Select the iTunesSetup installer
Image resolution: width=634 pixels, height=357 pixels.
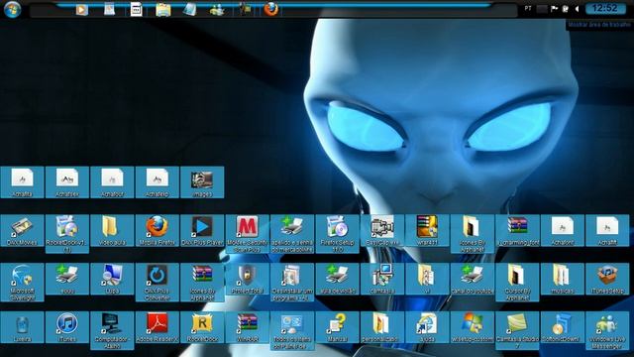point(607,279)
